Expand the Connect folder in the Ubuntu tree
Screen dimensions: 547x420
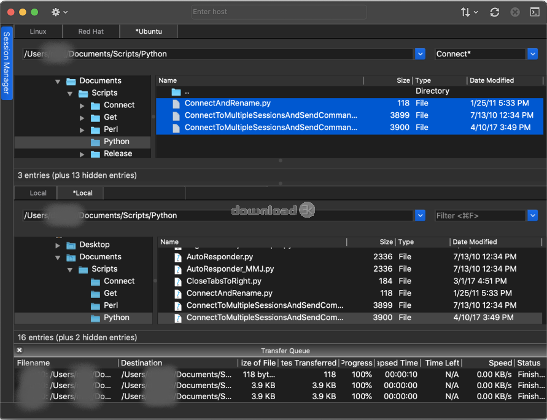coord(82,105)
